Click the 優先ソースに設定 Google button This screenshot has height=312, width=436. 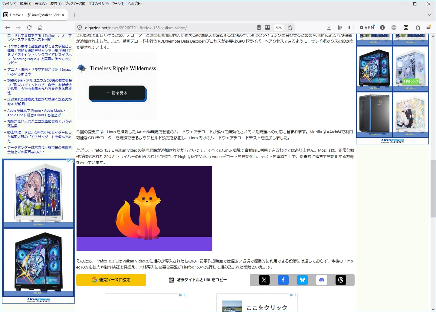coord(111,280)
